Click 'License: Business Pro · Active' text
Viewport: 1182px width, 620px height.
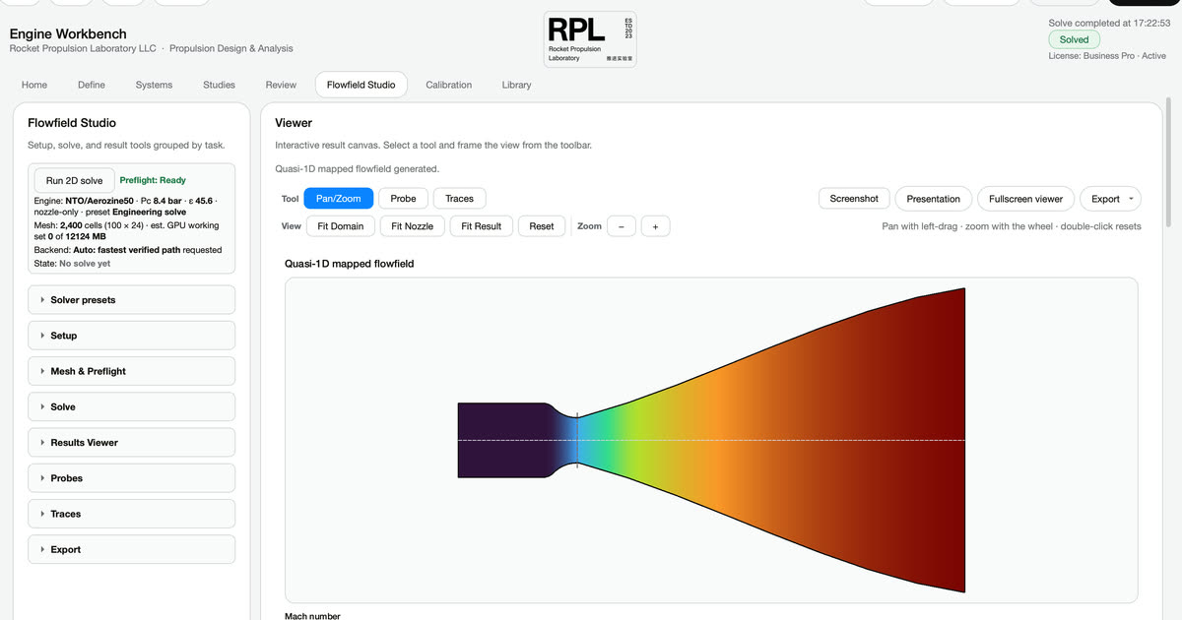1107,56
